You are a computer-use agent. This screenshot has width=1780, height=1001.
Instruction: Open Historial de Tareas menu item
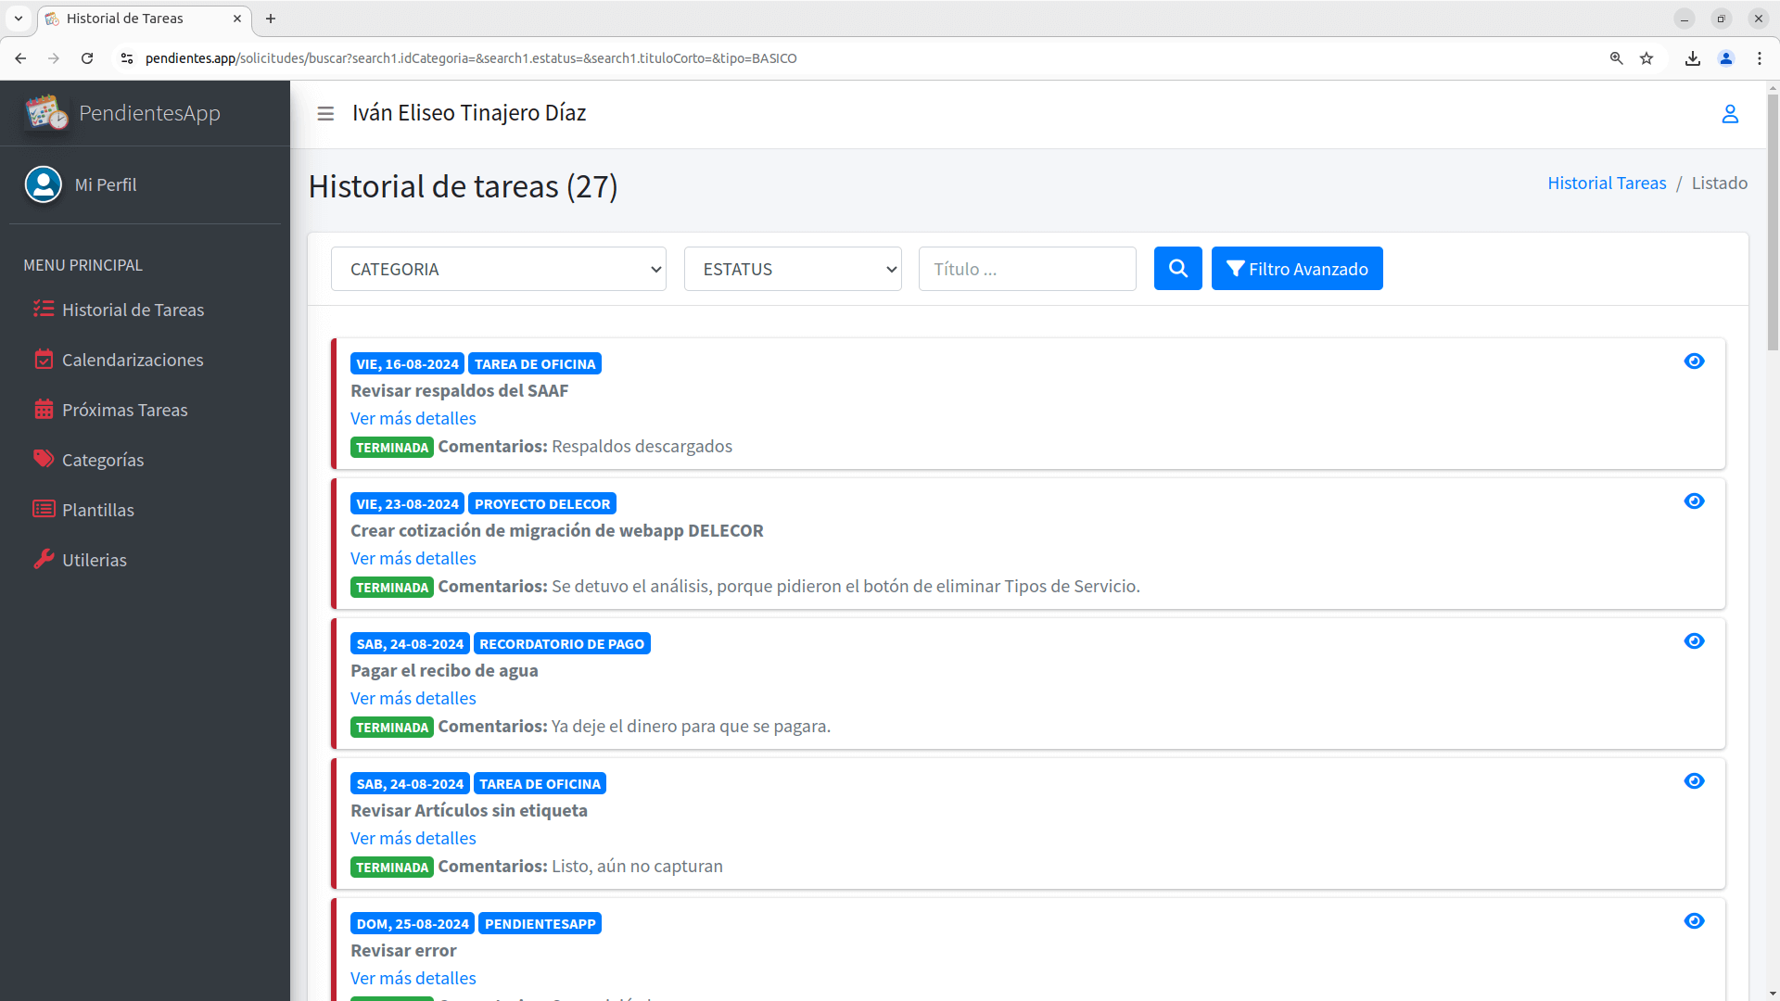tap(145, 310)
